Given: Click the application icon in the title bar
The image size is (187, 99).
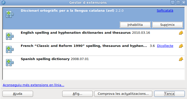Looking at the screenshot, I should (3, 2).
